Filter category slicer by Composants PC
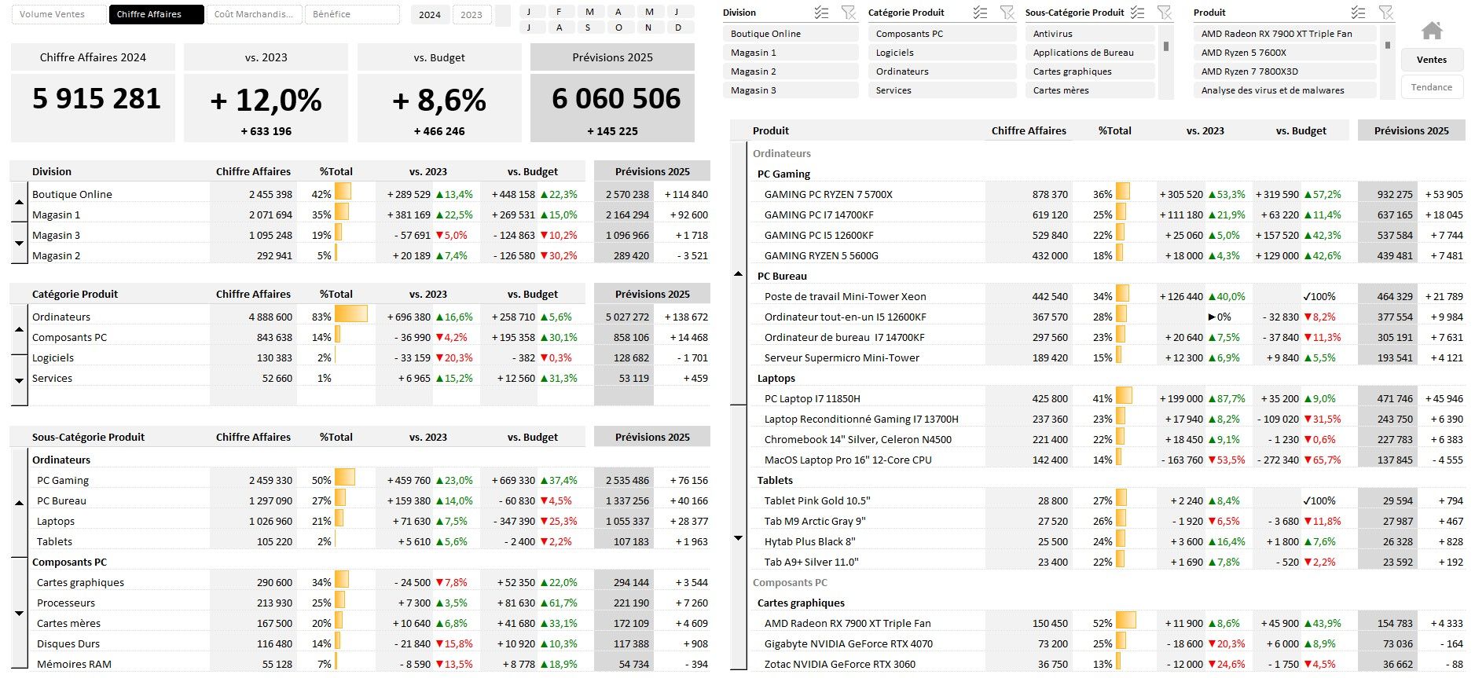This screenshot has height=678, width=1475. [942, 34]
